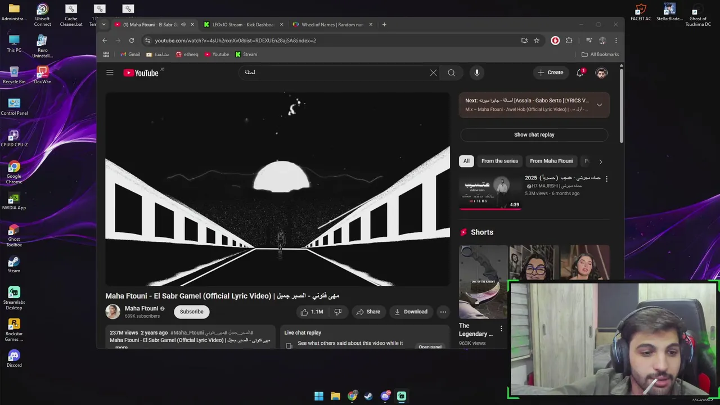The width and height of the screenshot is (720, 405).
Task: Open Recycle Bin on desktop
Action: pos(14,75)
